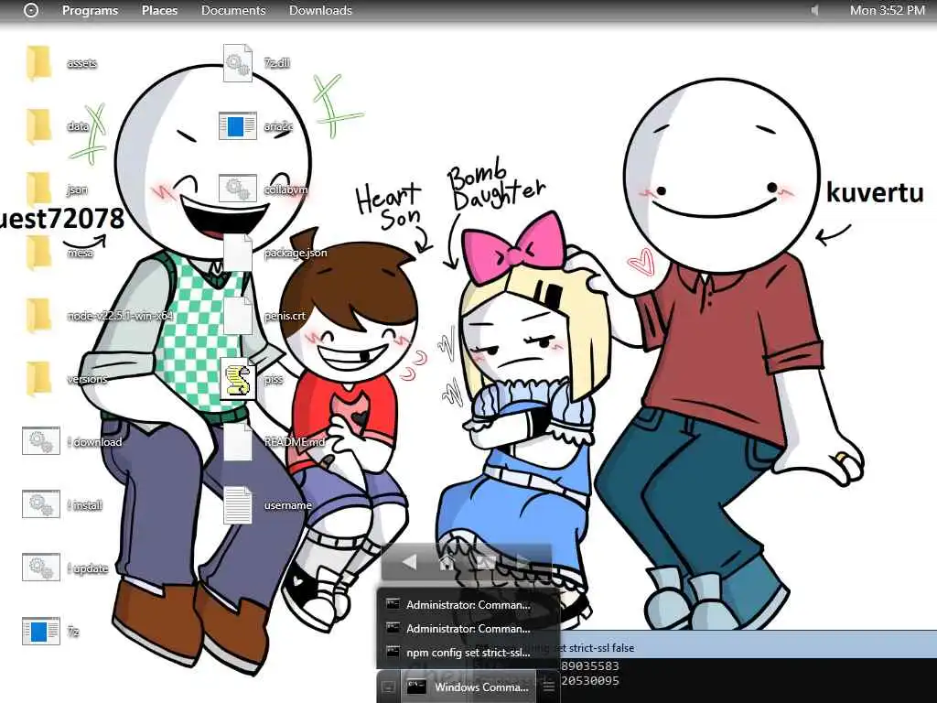This screenshot has height=703, width=937.
Task: Select the package.json file icon
Action: pyautogui.click(x=238, y=253)
